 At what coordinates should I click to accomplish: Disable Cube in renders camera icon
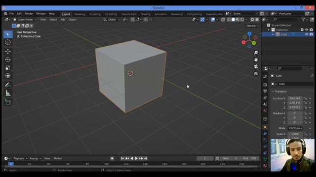[x=311, y=34]
